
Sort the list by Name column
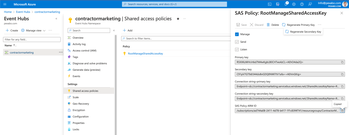coord(11,45)
